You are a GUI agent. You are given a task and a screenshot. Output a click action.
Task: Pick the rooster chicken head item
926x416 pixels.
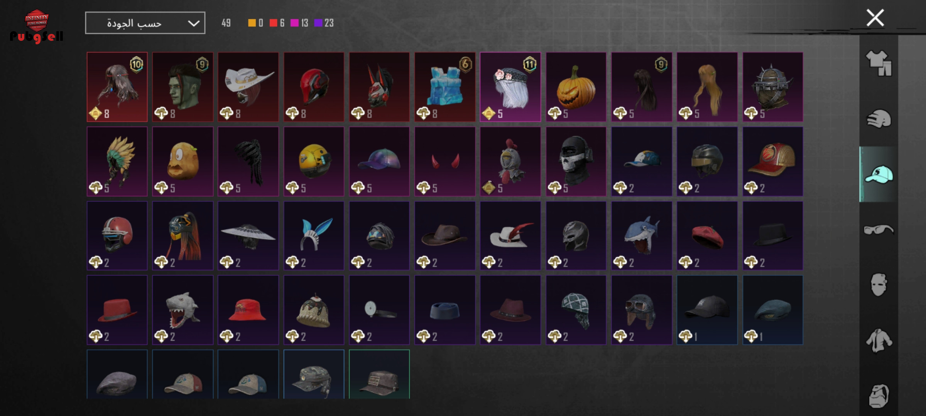tap(510, 161)
